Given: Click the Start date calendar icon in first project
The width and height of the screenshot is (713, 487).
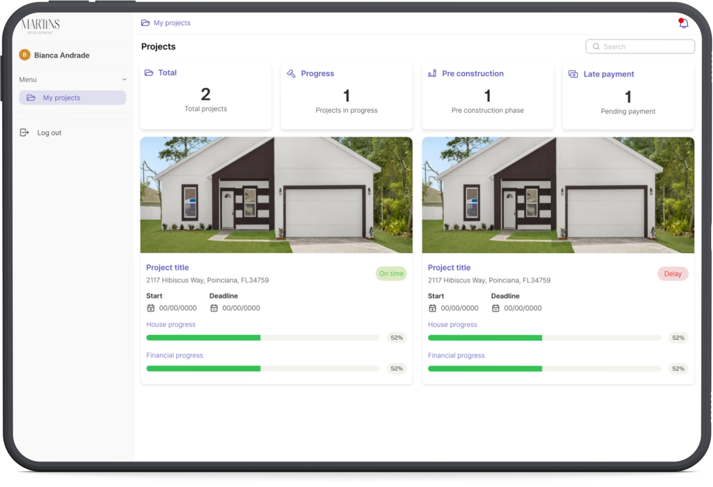Looking at the screenshot, I should tap(151, 308).
